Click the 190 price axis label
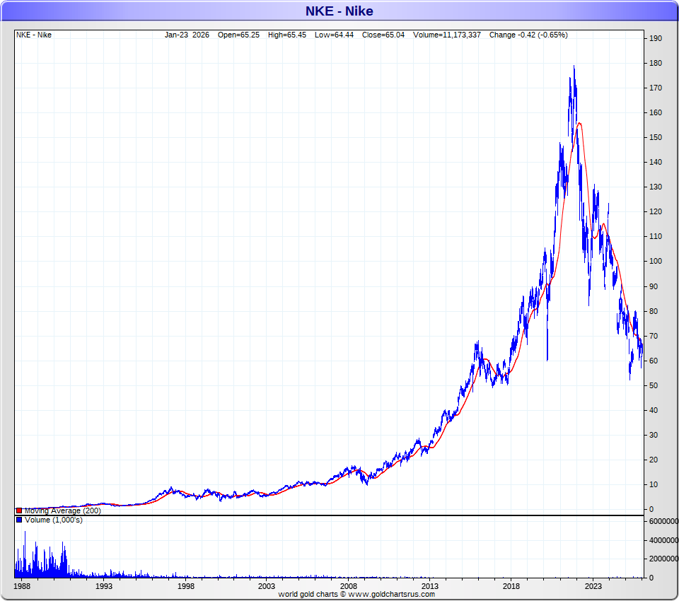The width and height of the screenshot is (679, 601). pyautogui.click(x=656, y=39)
